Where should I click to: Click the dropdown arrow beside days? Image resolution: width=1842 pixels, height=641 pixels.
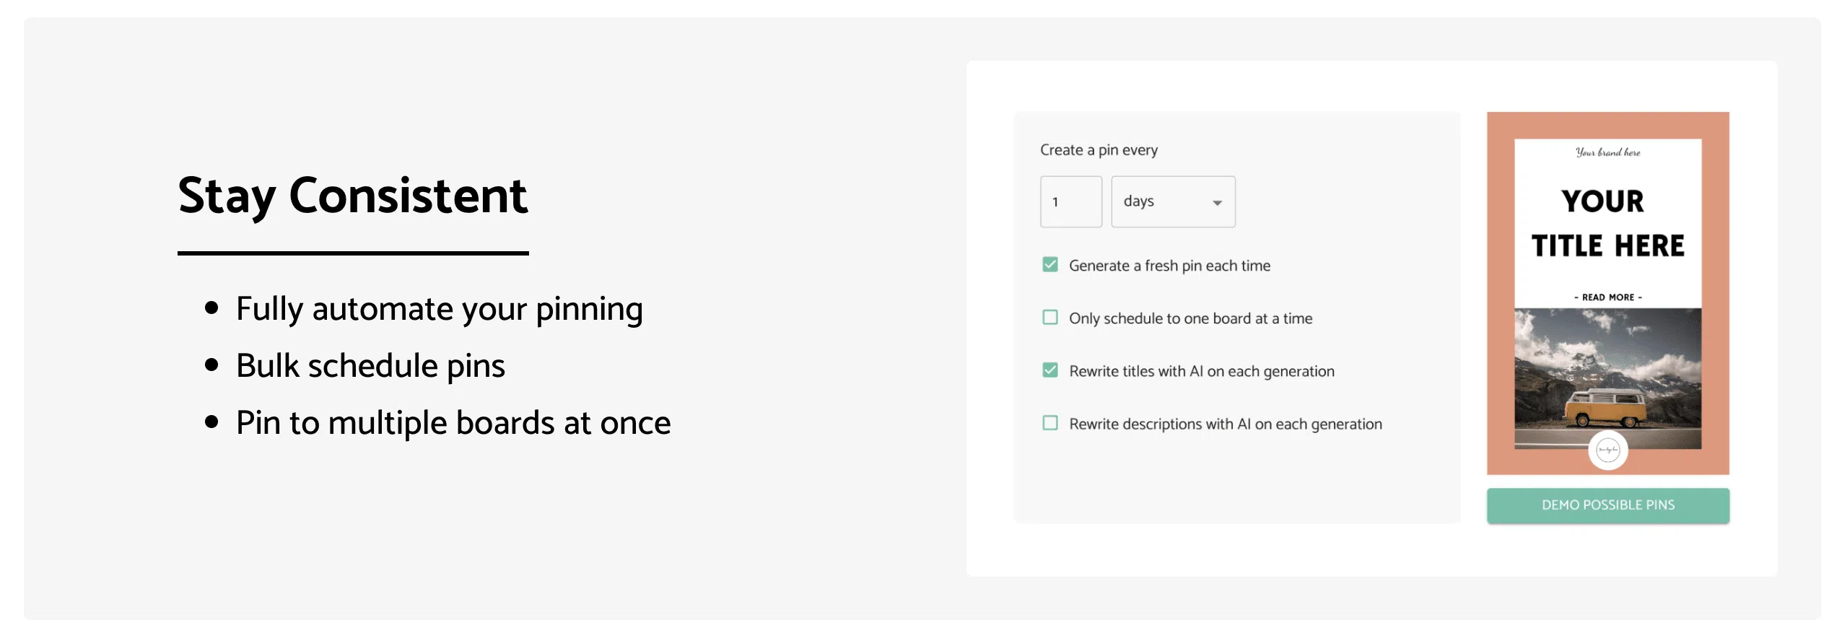[1217, 203]
